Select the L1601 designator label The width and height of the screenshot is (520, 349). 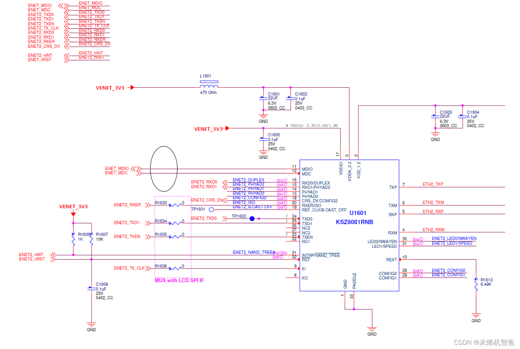pos(205,76)
